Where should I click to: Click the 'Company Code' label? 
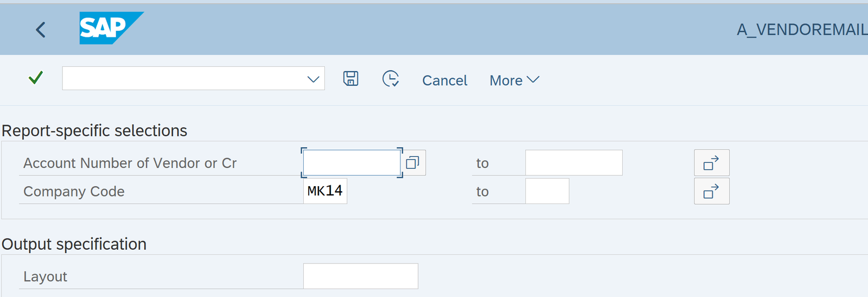point(74,192)
